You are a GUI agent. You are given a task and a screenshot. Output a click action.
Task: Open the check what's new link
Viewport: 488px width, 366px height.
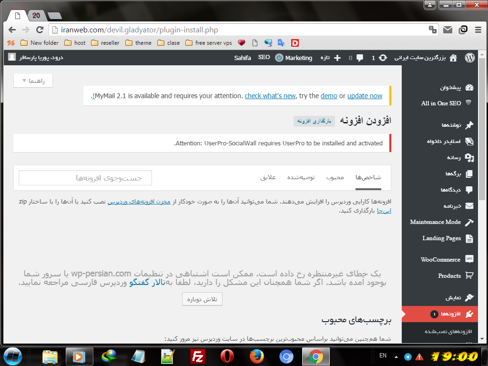(x=270, y=96)
